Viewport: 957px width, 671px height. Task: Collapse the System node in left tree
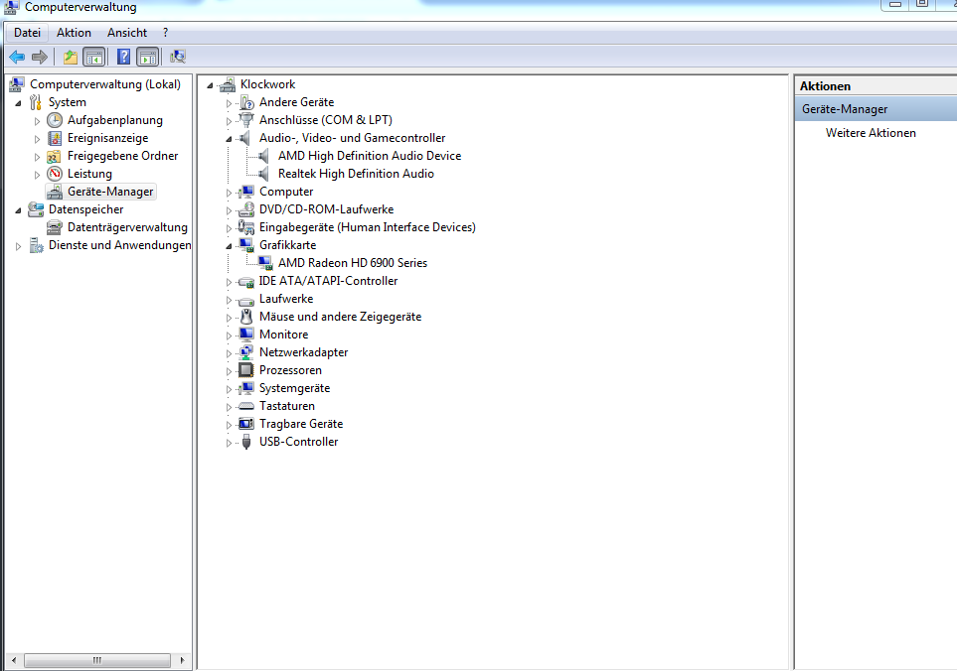click(18, 103)
